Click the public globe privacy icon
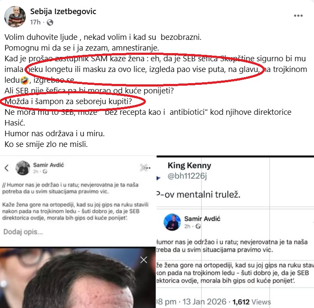Screen dimensions: 314x308 coord(50,22)
